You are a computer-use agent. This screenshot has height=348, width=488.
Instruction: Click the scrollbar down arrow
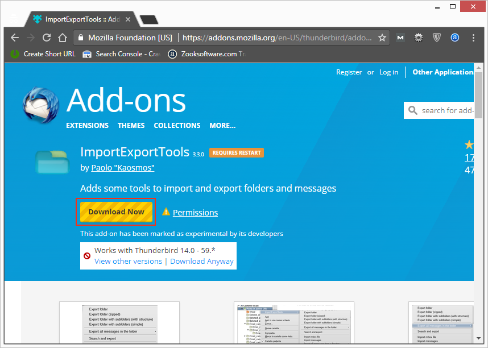(478, 338)
